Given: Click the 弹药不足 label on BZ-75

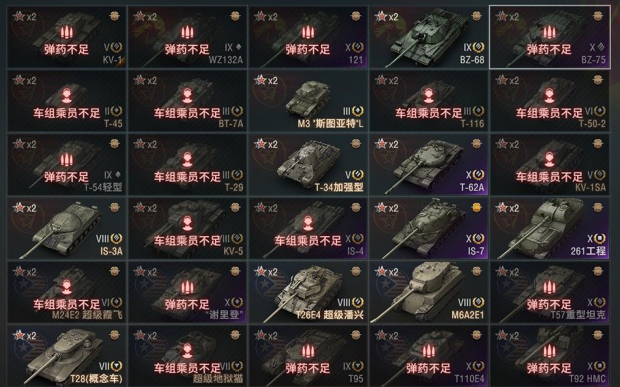Looking at the screenshot, I should tap(549, 50).
